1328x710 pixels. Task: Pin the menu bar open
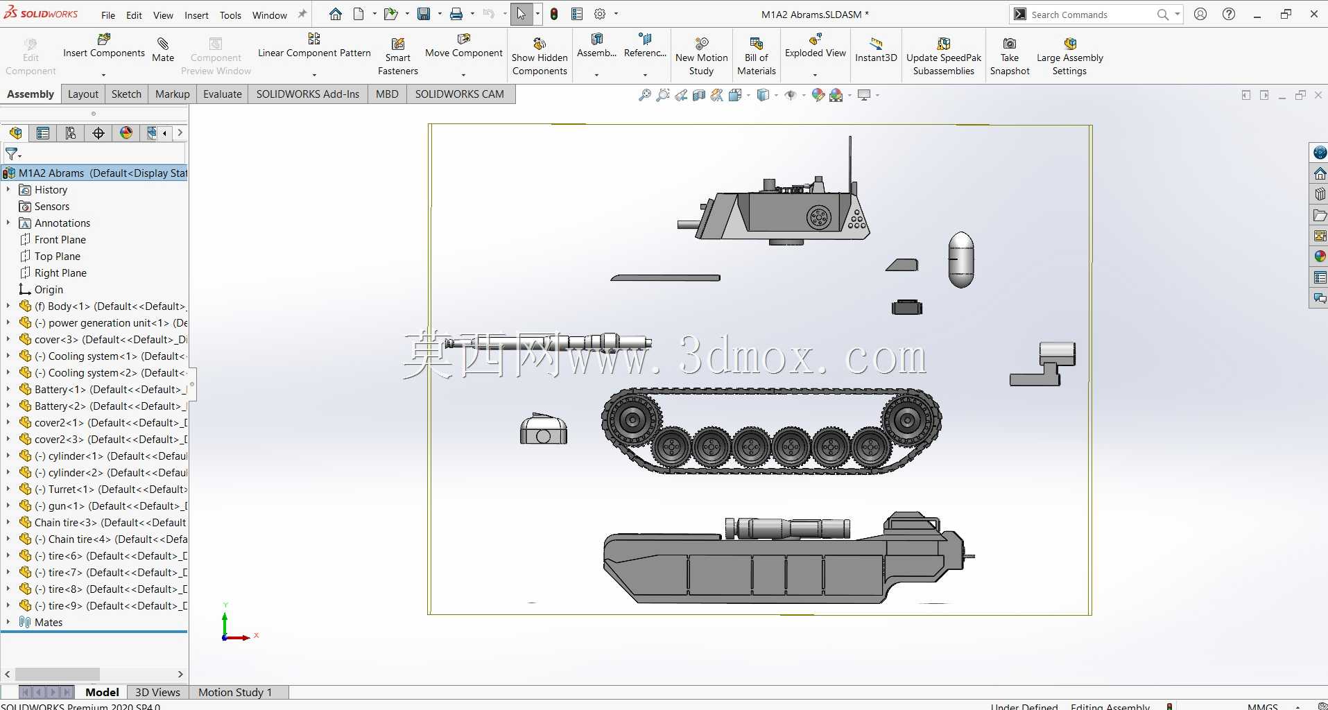(302, 14)
